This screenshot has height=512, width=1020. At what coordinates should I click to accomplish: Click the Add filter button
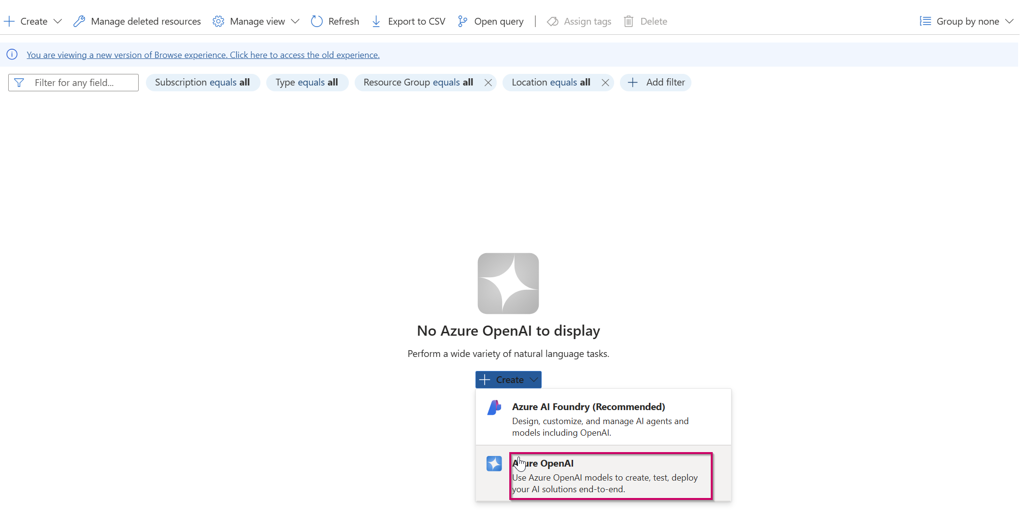point(656,83)
